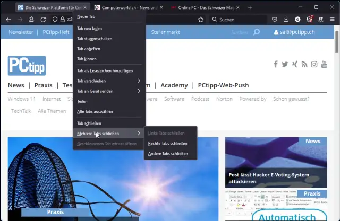
Task: Expand 'Tab an Gerät senden' submenu
Action: click(x=109, y=91)
